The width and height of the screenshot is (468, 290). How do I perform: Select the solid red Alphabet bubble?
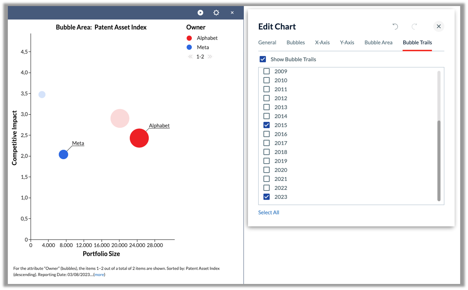pos(139,138)
